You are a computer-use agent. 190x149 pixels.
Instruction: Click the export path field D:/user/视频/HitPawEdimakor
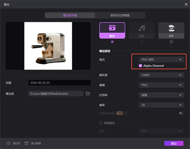pos(56,94)
